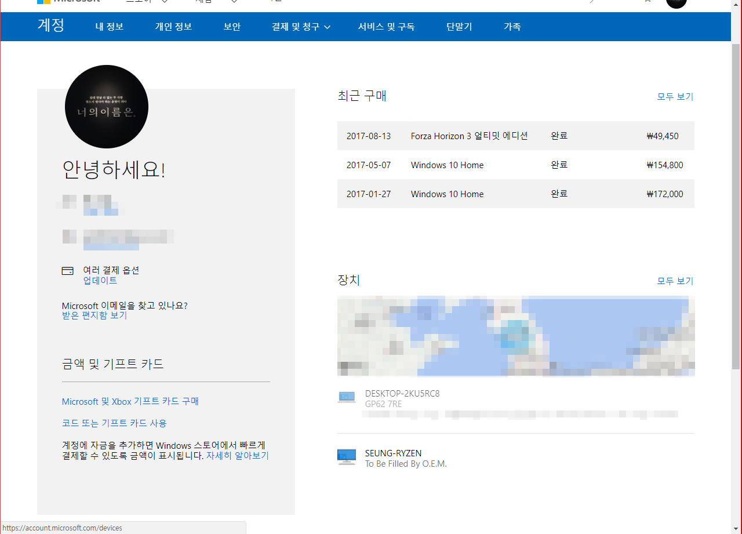
Task: Click 모두 보기 next to 최근 구매
Action: tap(675, 97)
